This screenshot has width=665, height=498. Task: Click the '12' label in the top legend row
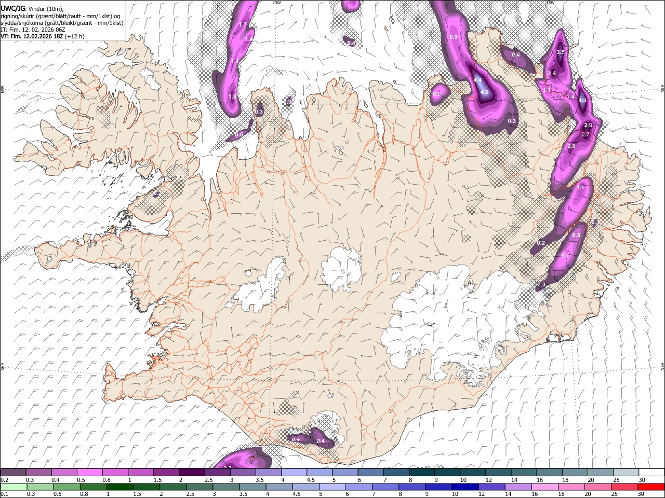coord(488,480)
